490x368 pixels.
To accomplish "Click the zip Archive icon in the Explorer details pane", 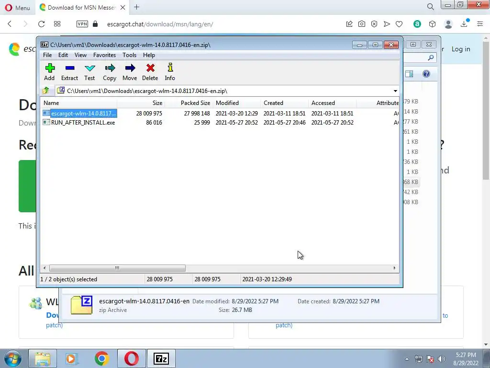I will (81, 305).
